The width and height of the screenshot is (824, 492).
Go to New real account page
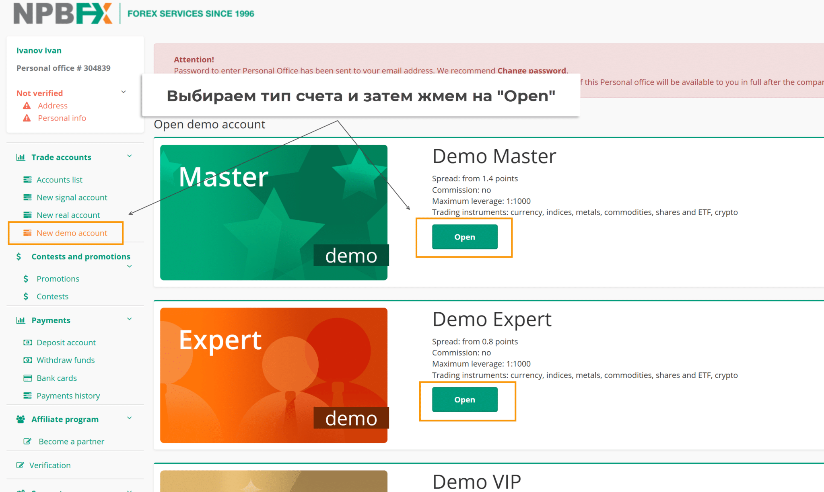pos(68,215)
